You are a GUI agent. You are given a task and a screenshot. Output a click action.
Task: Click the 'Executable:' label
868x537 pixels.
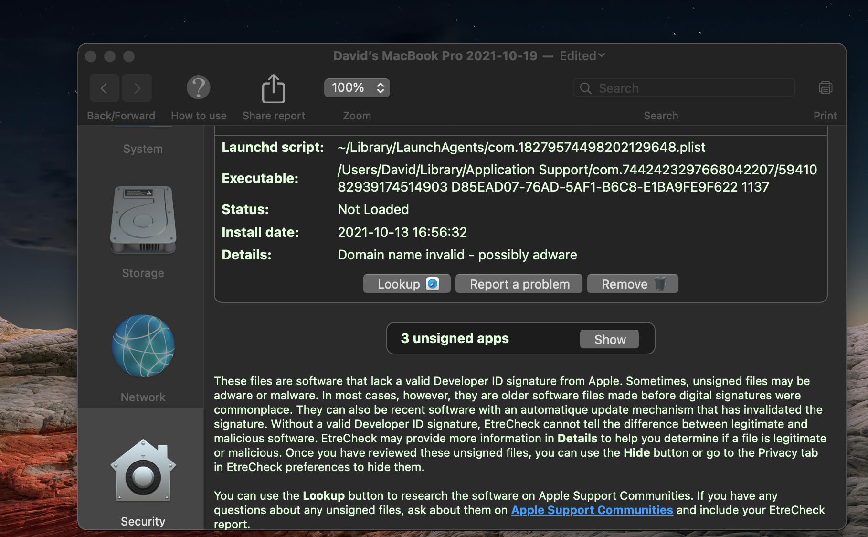(260, 178)
